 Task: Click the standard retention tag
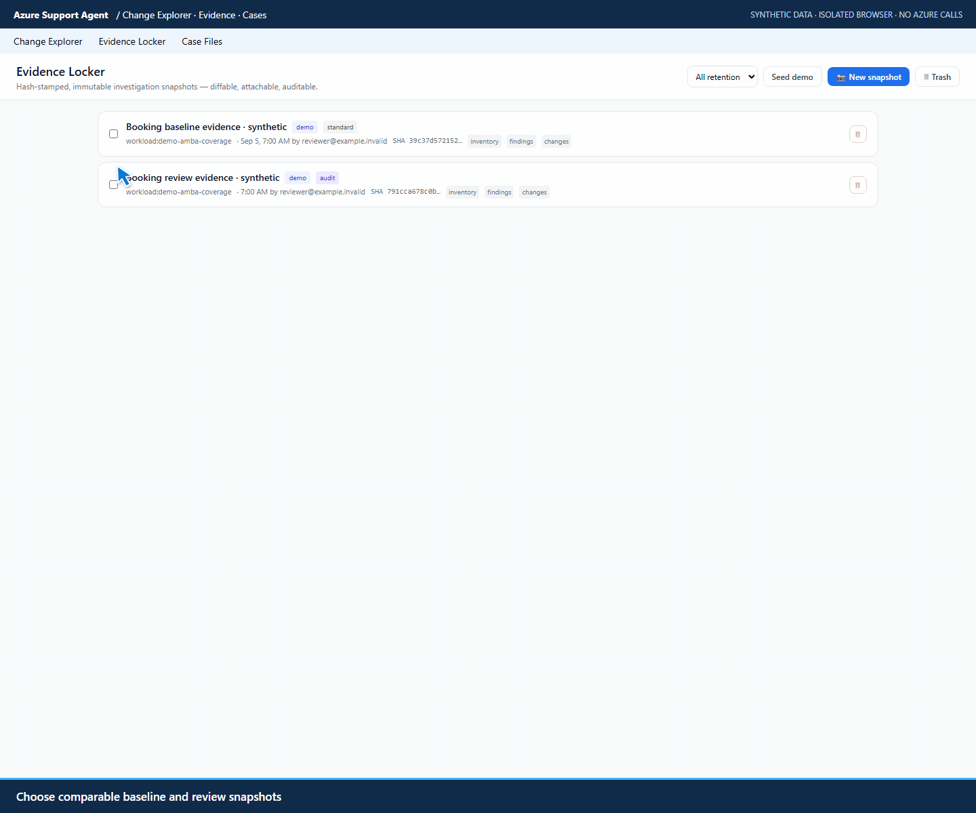click(x=340, y=127)
